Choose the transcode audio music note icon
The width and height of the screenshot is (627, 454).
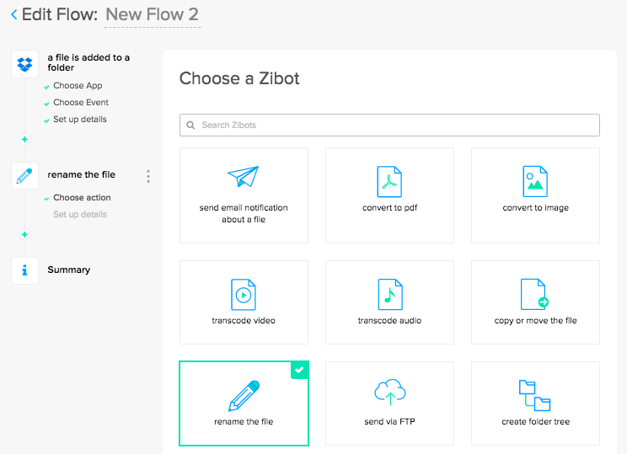coord(389,294)
